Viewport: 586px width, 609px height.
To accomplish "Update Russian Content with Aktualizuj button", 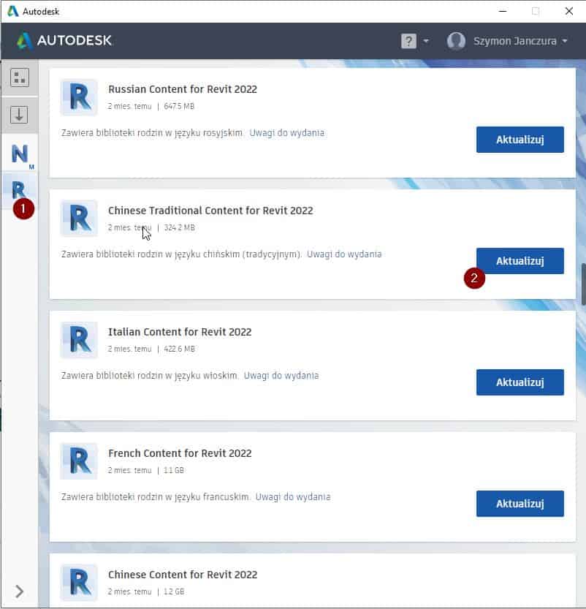I will [x=520, y=140].
